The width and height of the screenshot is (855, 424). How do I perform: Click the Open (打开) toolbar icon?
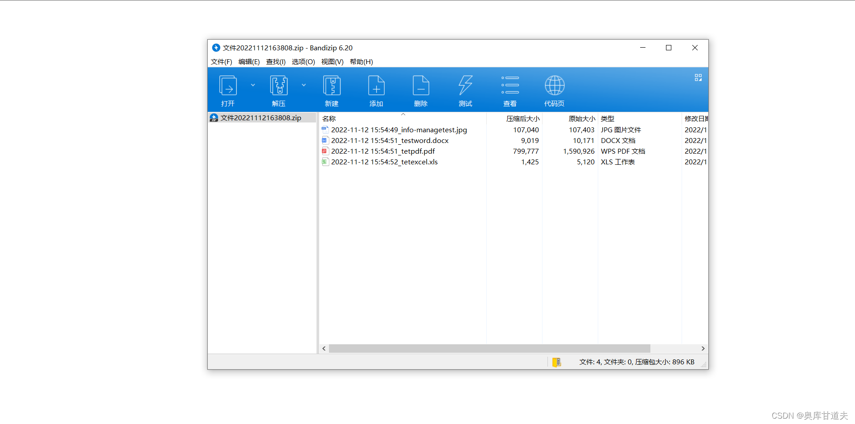pyautogui.click(x=228, y=86)
